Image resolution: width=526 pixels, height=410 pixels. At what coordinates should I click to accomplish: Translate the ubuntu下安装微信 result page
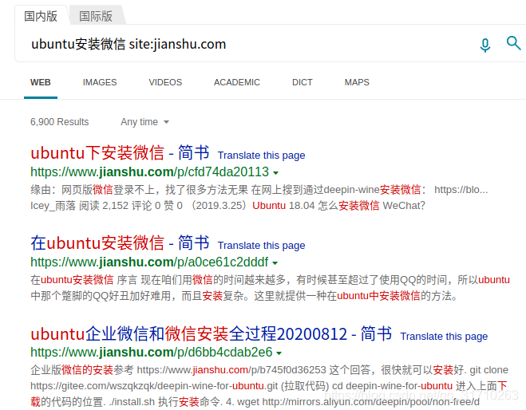[261, 156]
